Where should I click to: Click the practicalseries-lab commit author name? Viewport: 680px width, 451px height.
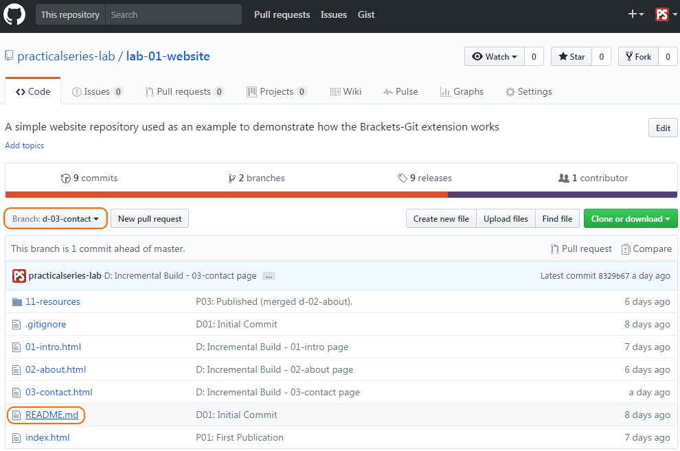click(65, 275)
